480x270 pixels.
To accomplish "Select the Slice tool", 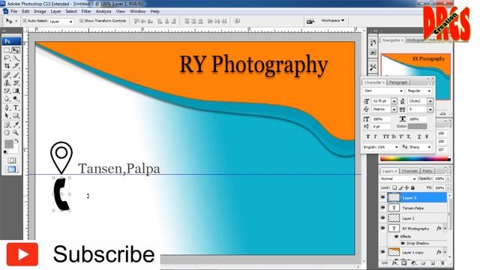I will pyautogui.click(x=16, y=66).
